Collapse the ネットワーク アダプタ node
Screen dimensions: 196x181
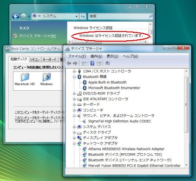74,144
